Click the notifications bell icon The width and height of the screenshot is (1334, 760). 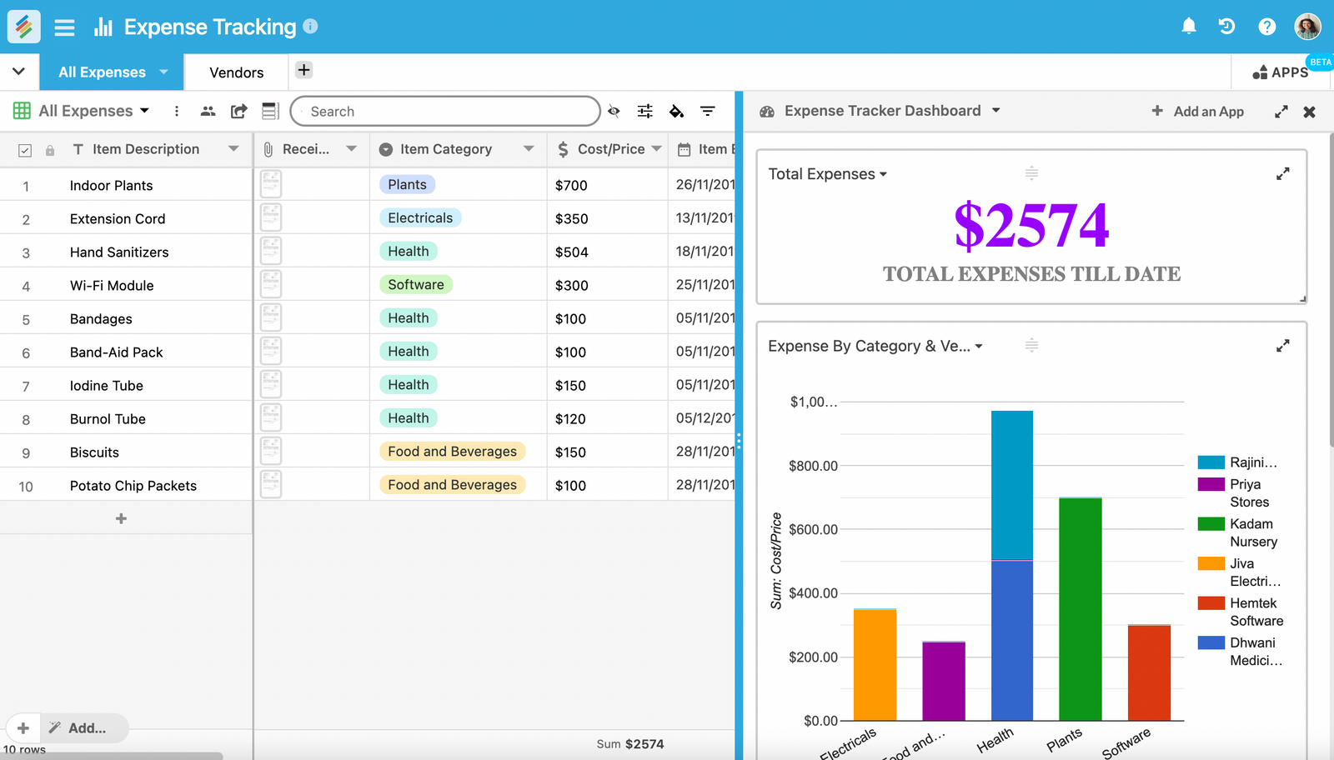[x=1189, y=26]
